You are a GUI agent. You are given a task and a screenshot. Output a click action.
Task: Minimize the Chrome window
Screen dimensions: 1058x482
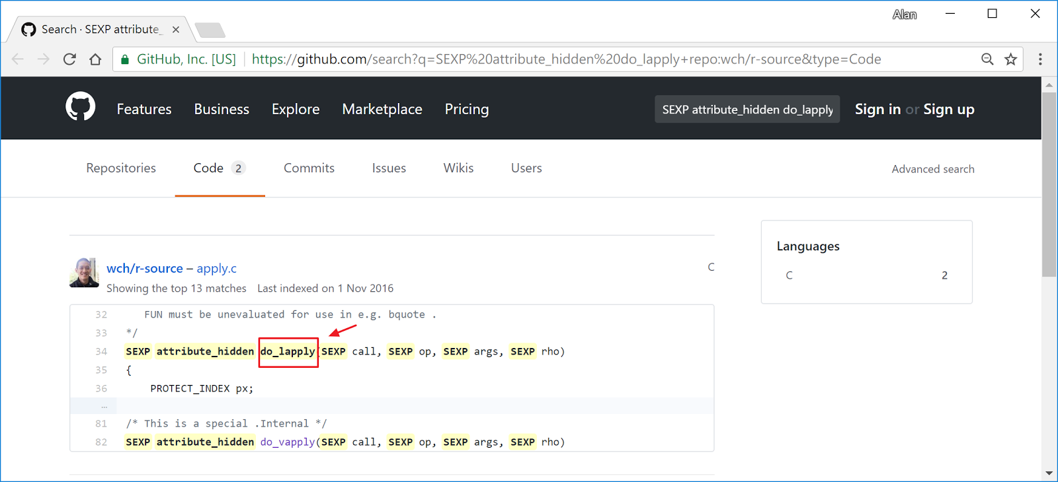[x=950, y=14]
